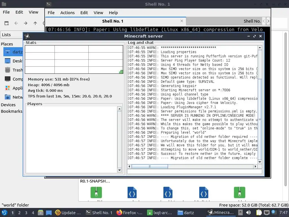Click the log horizontal scrollbar left arrow
This screenshot has width=289, height=217.
click(129, 166)
